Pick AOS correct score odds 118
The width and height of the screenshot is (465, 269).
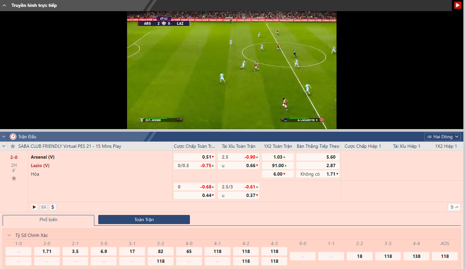(445, 256)
